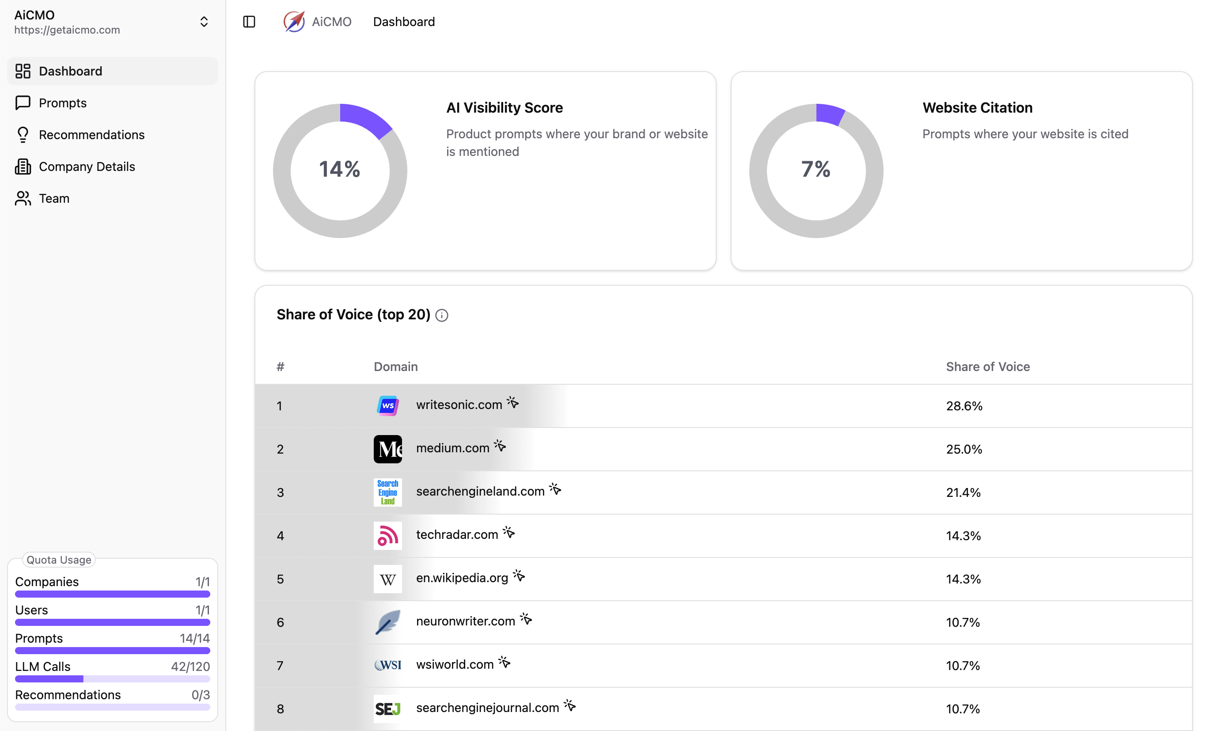Click the Prompts chat bubble icon
The height and width of the screenshot is (731, 1218).
point(23,103)
